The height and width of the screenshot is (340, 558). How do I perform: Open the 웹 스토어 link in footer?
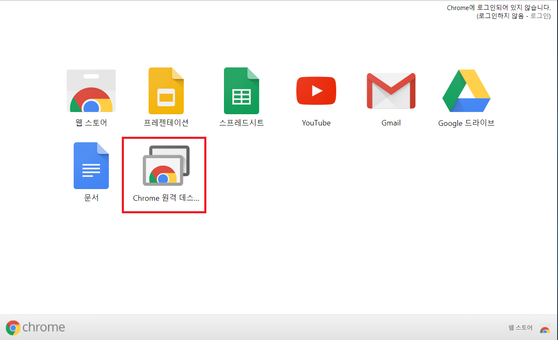(520, 327)
